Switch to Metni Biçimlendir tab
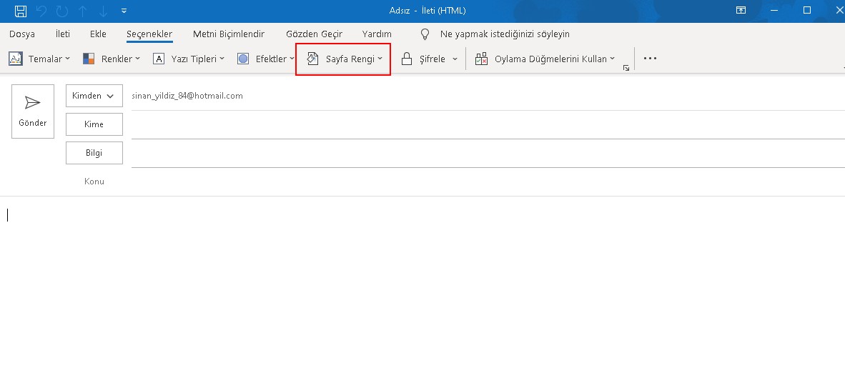This screenshot has width=845, height=368. point(229,34)
